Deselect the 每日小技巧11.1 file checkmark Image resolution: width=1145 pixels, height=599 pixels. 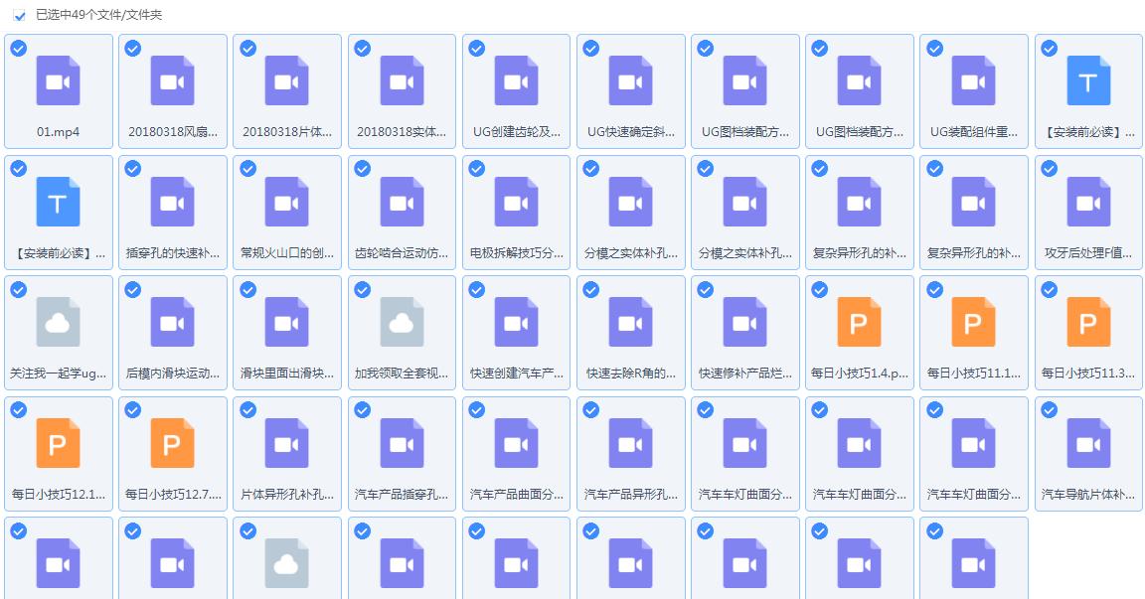(932, 289)
